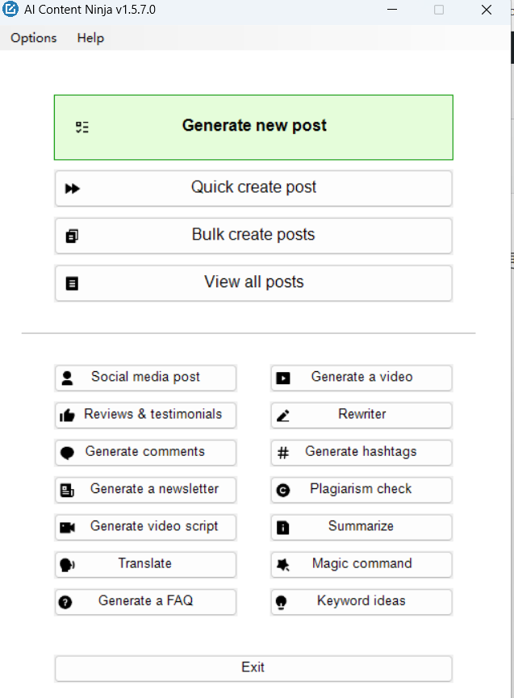Viewport: 514px width, 698px height.
Task: Click the document icon on View all posts
Action: point(73,283)
